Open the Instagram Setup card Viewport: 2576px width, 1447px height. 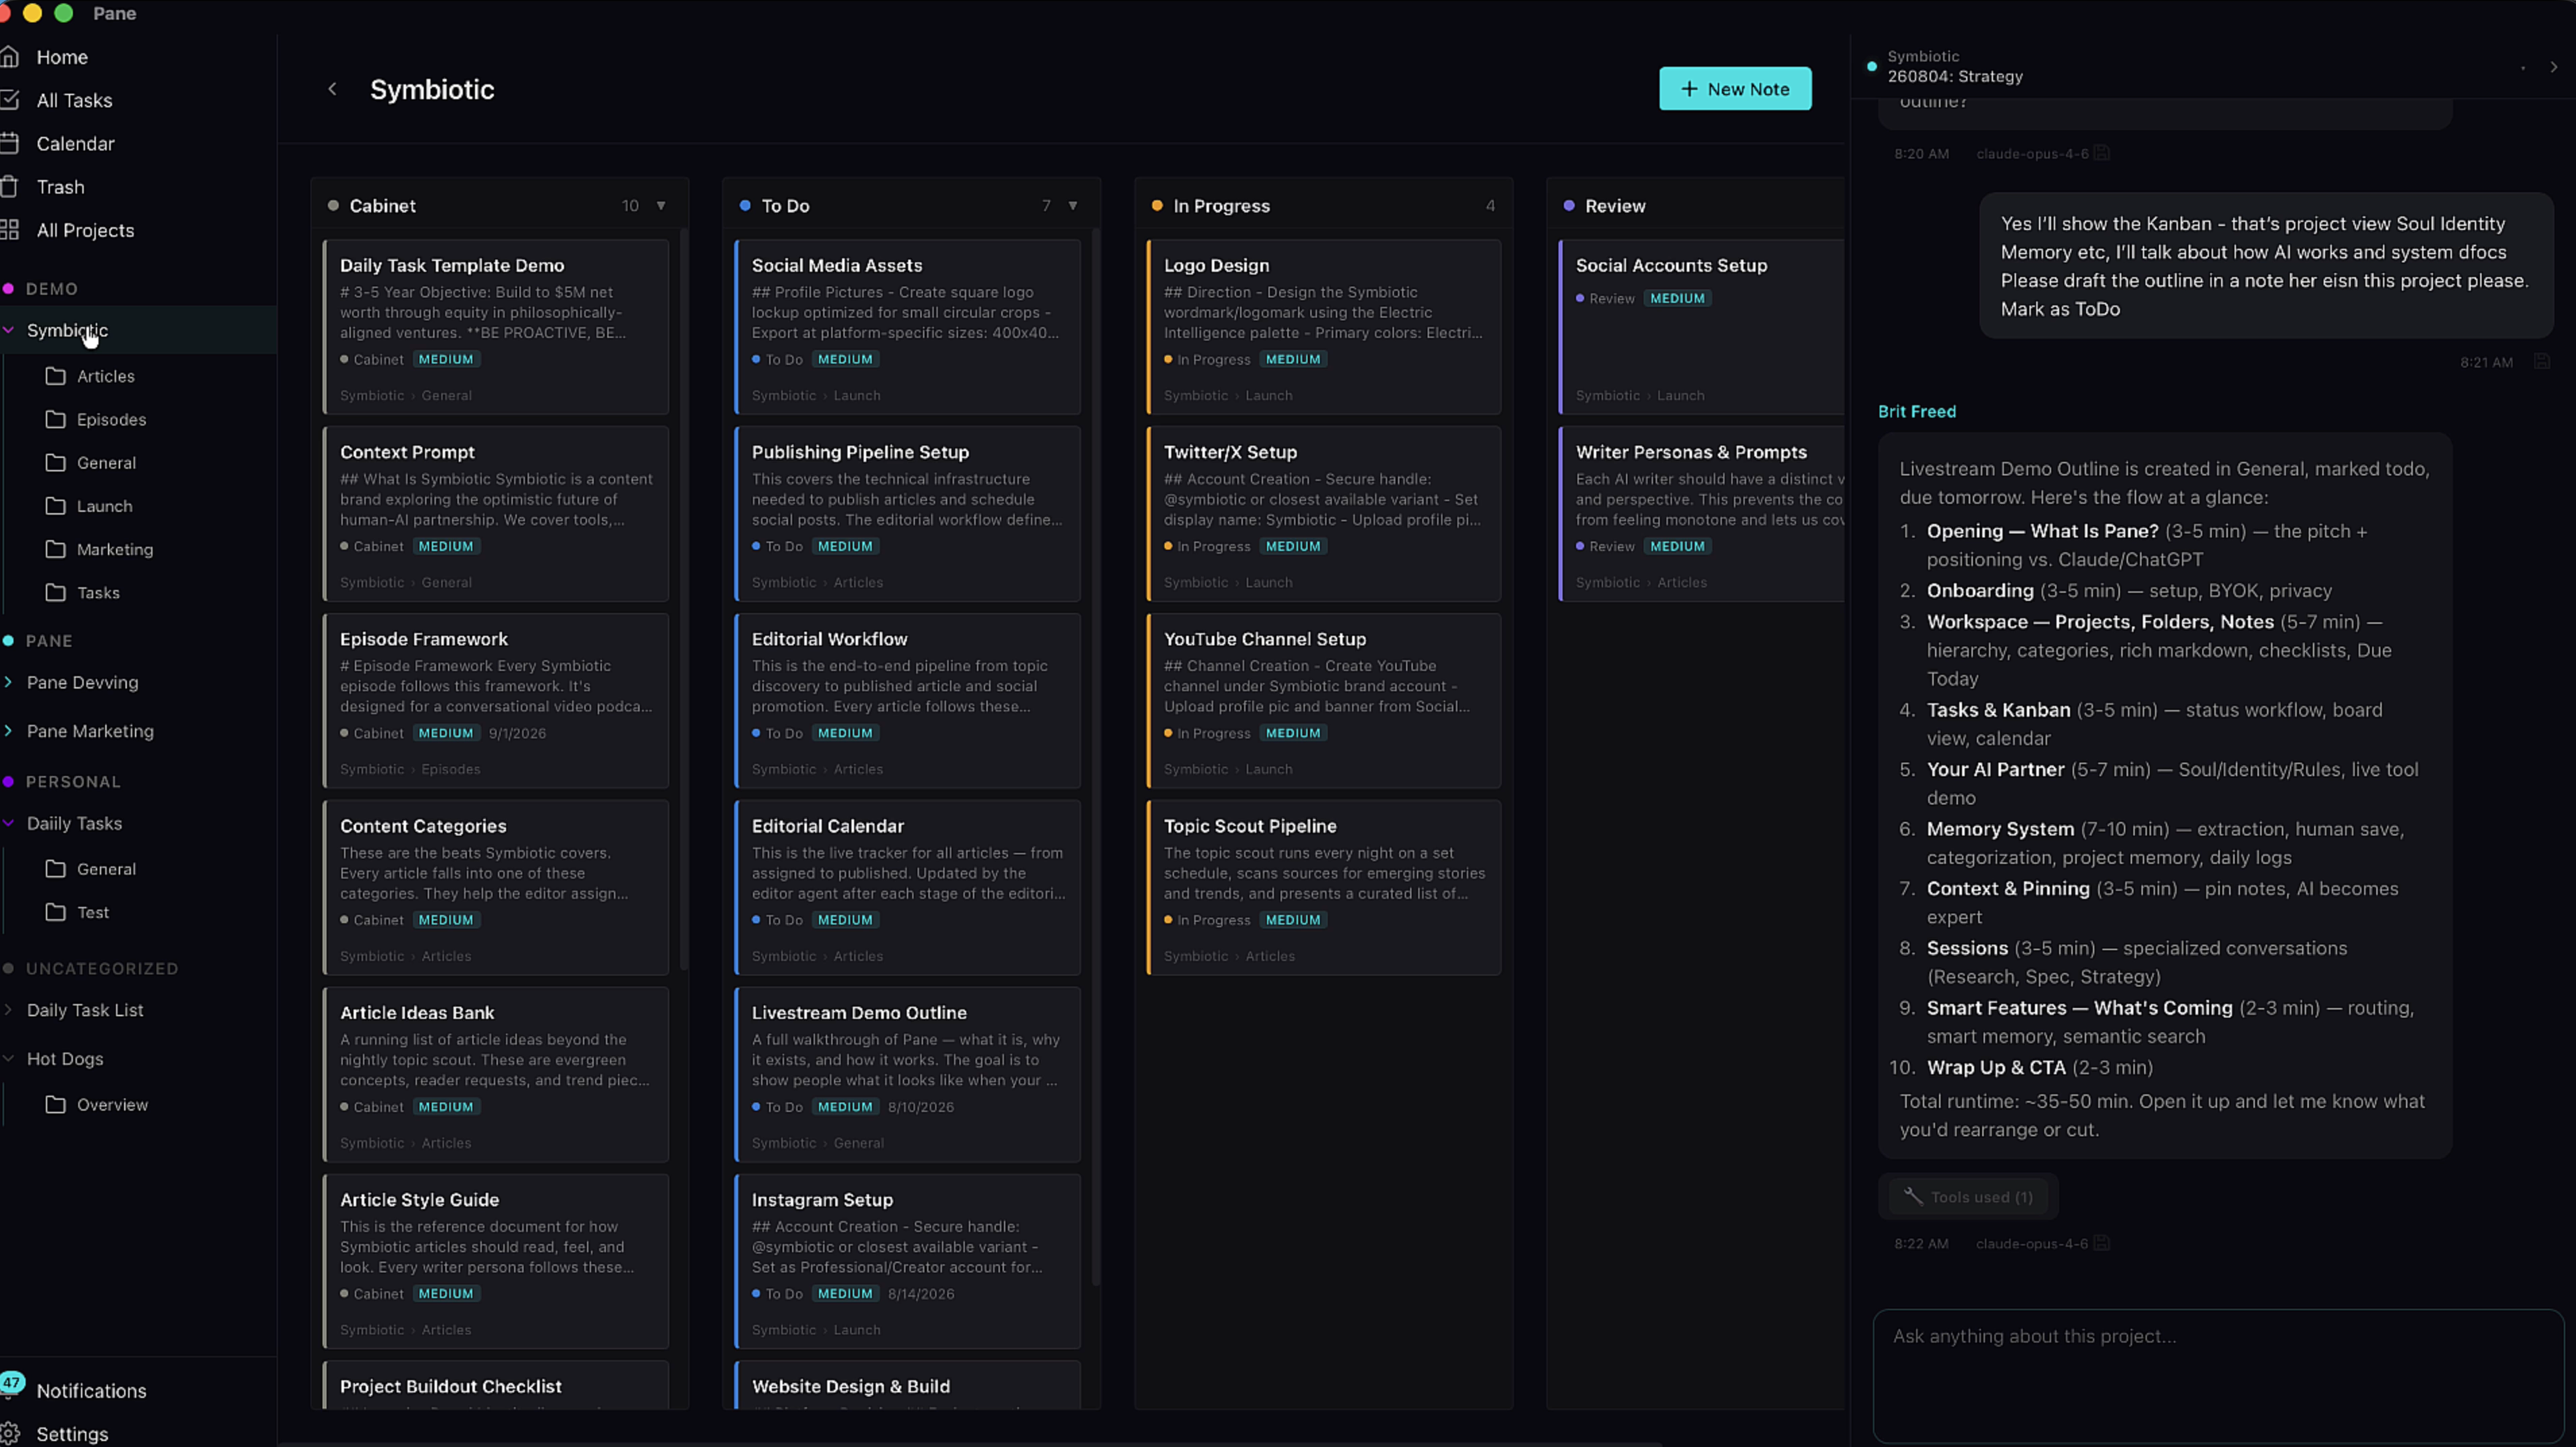tap(907, 1261)
